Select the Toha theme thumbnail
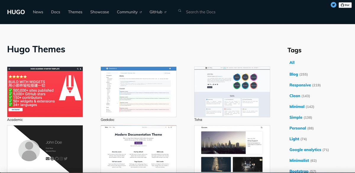This screenshot has width=355, height=173. [232, 92]
